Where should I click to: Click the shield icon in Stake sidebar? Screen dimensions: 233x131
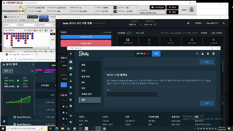click(71, 122)
